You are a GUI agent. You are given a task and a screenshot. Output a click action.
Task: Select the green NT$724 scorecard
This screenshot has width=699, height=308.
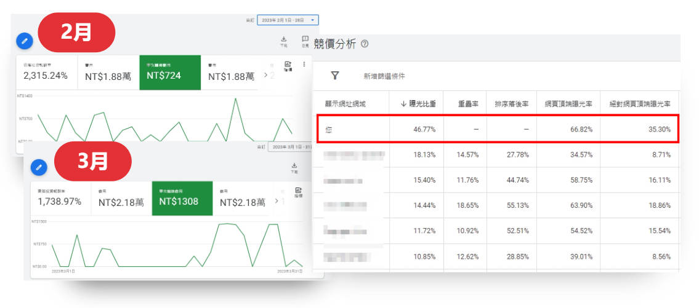tap(171, 73)
